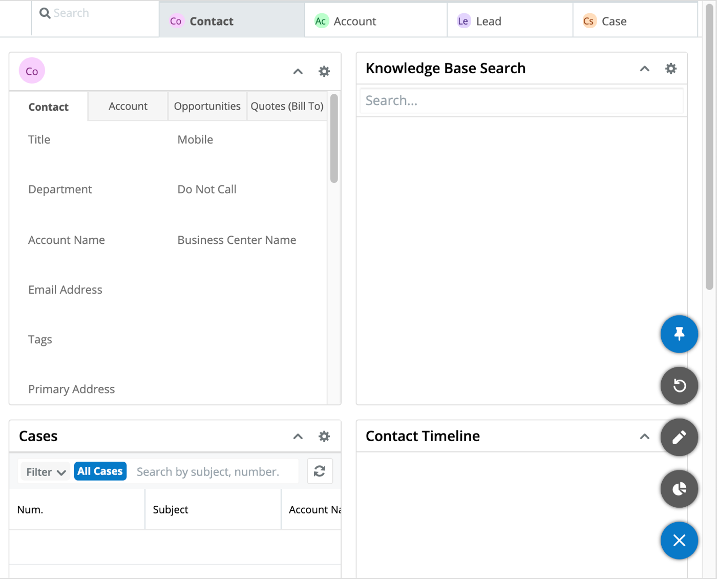The height and width of the screenshot is (579, 717).
Task: Click the search magnifier icon
Action: pos(45,13)
